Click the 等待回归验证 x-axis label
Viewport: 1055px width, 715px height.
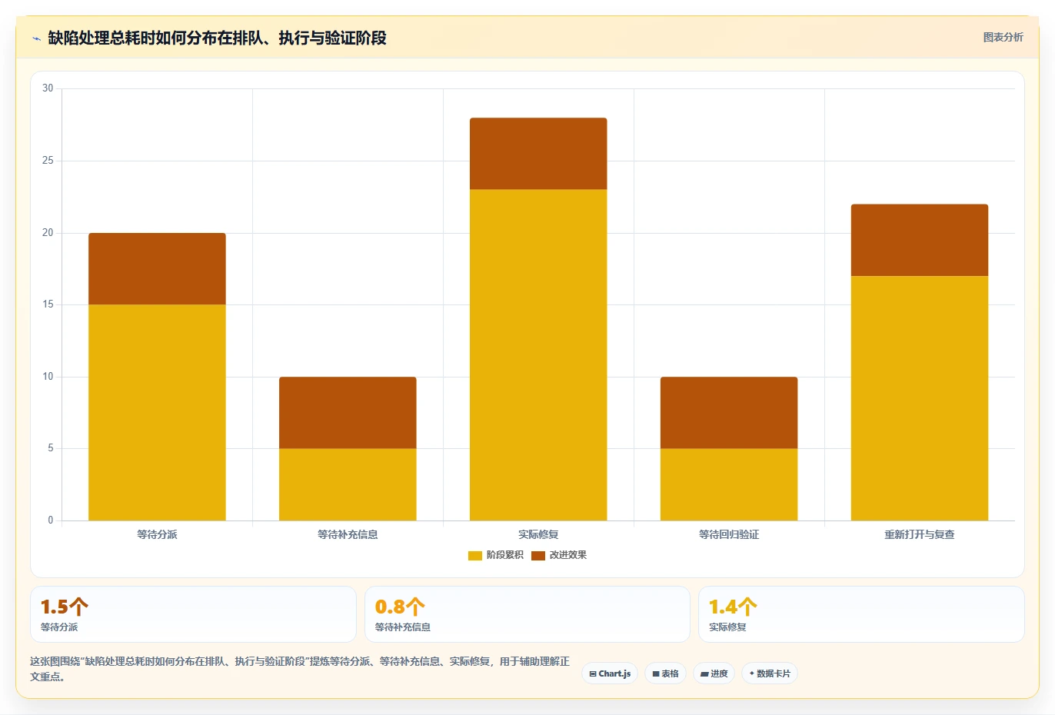(x=729, y=534)
